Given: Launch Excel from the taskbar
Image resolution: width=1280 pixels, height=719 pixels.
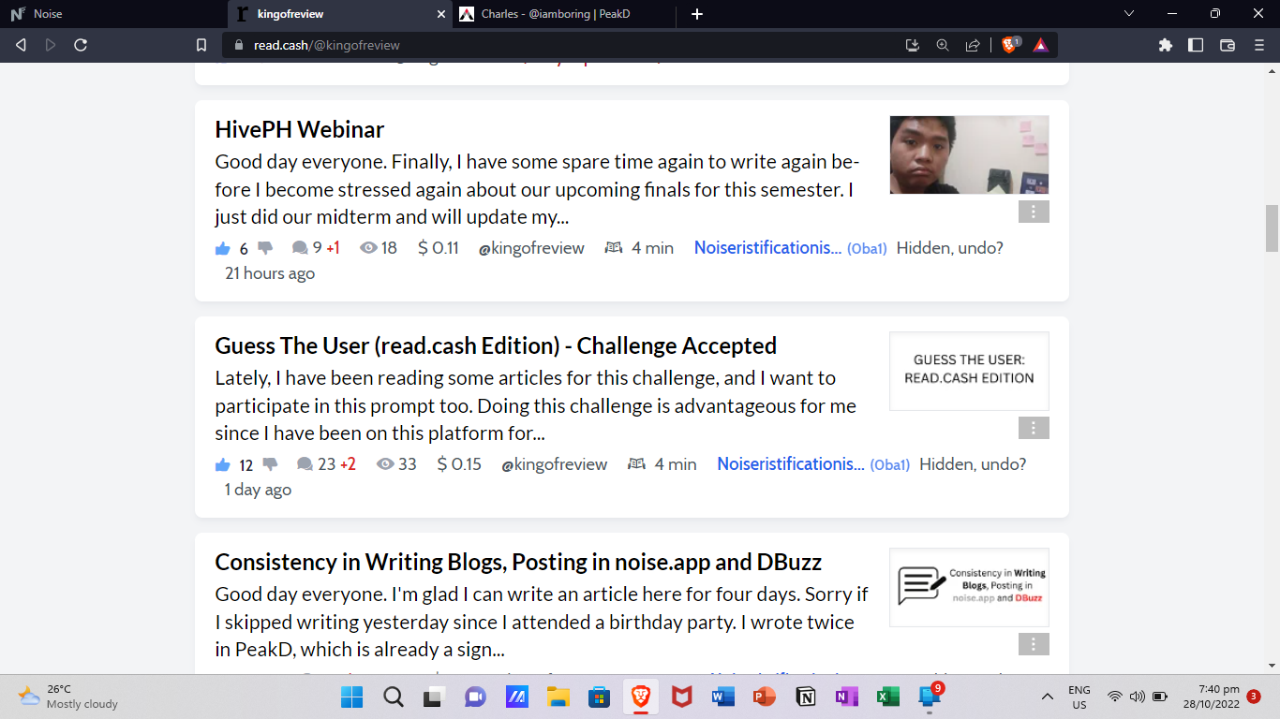Looking at the screenshot, I should 888,697.
